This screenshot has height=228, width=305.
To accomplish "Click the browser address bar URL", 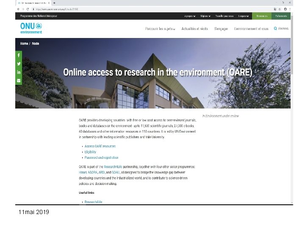I will click(x=57, y=9).
